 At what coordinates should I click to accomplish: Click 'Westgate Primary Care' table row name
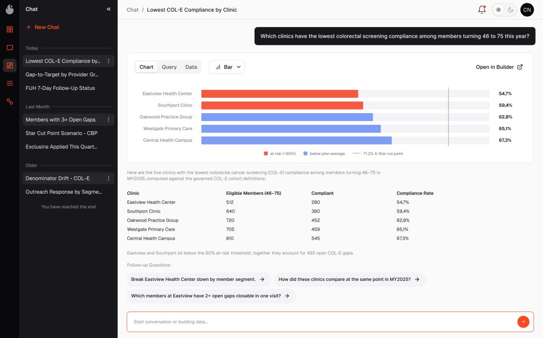(x=151, y=229)
